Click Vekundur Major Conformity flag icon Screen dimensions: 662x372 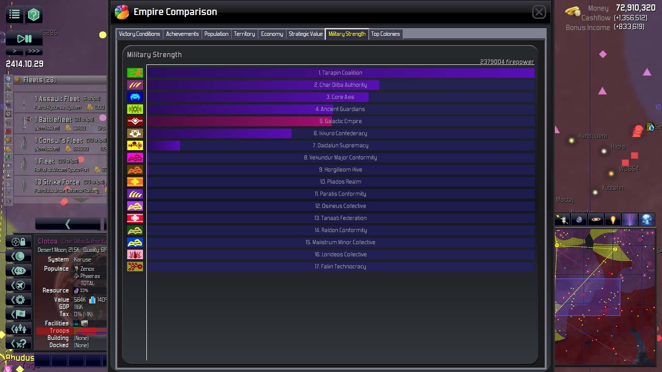click(135, 157)
